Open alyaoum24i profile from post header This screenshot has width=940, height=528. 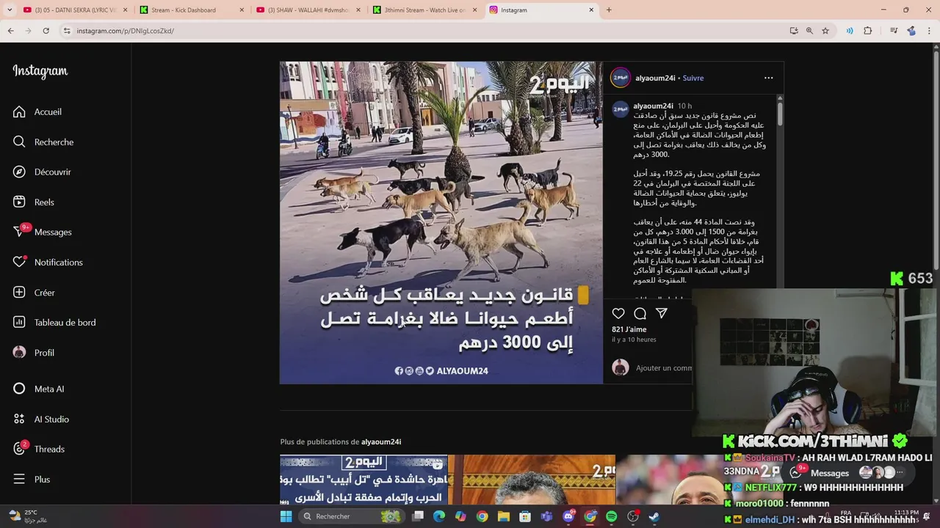655,78
